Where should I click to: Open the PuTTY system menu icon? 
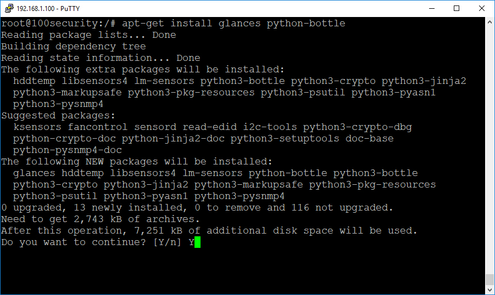(9, 8)
